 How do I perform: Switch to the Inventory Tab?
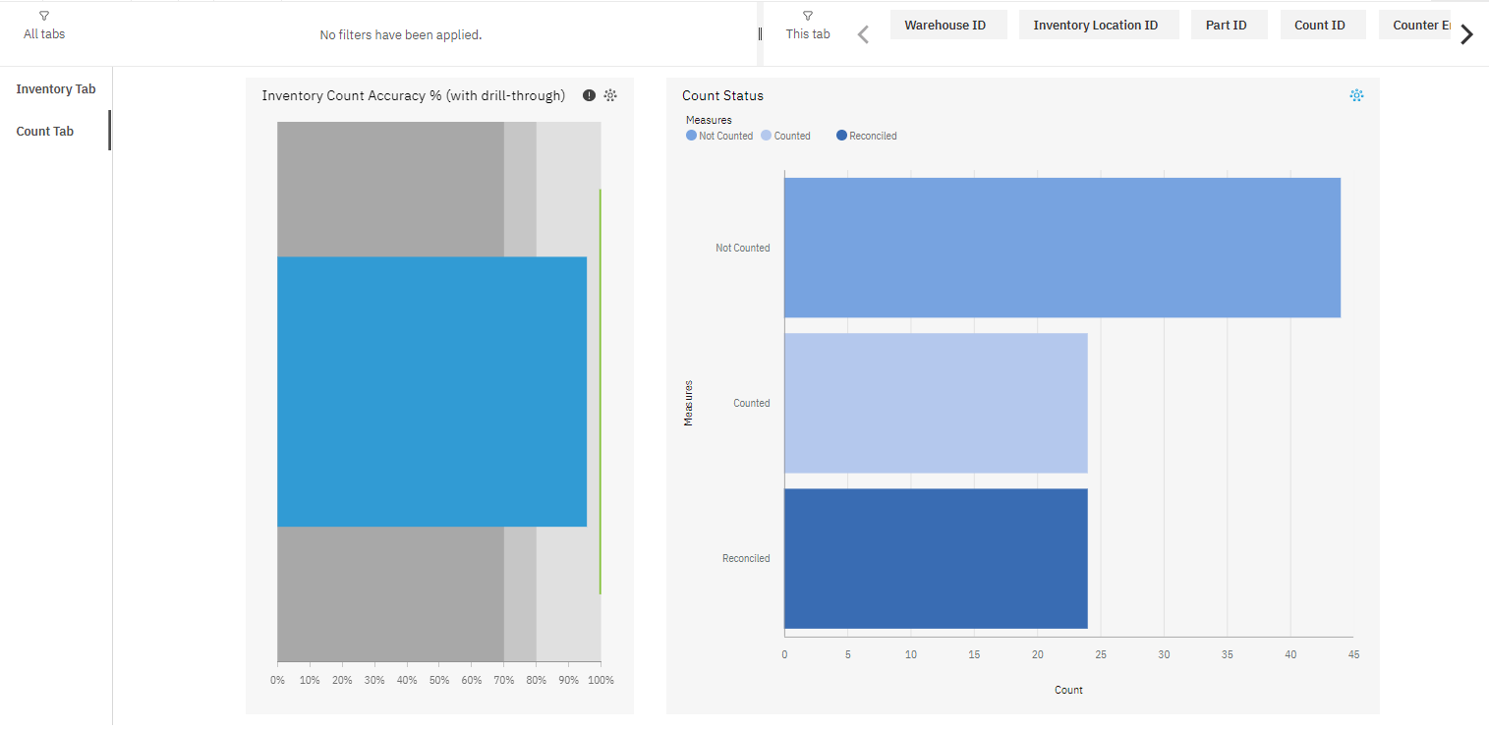coord(56,89)
